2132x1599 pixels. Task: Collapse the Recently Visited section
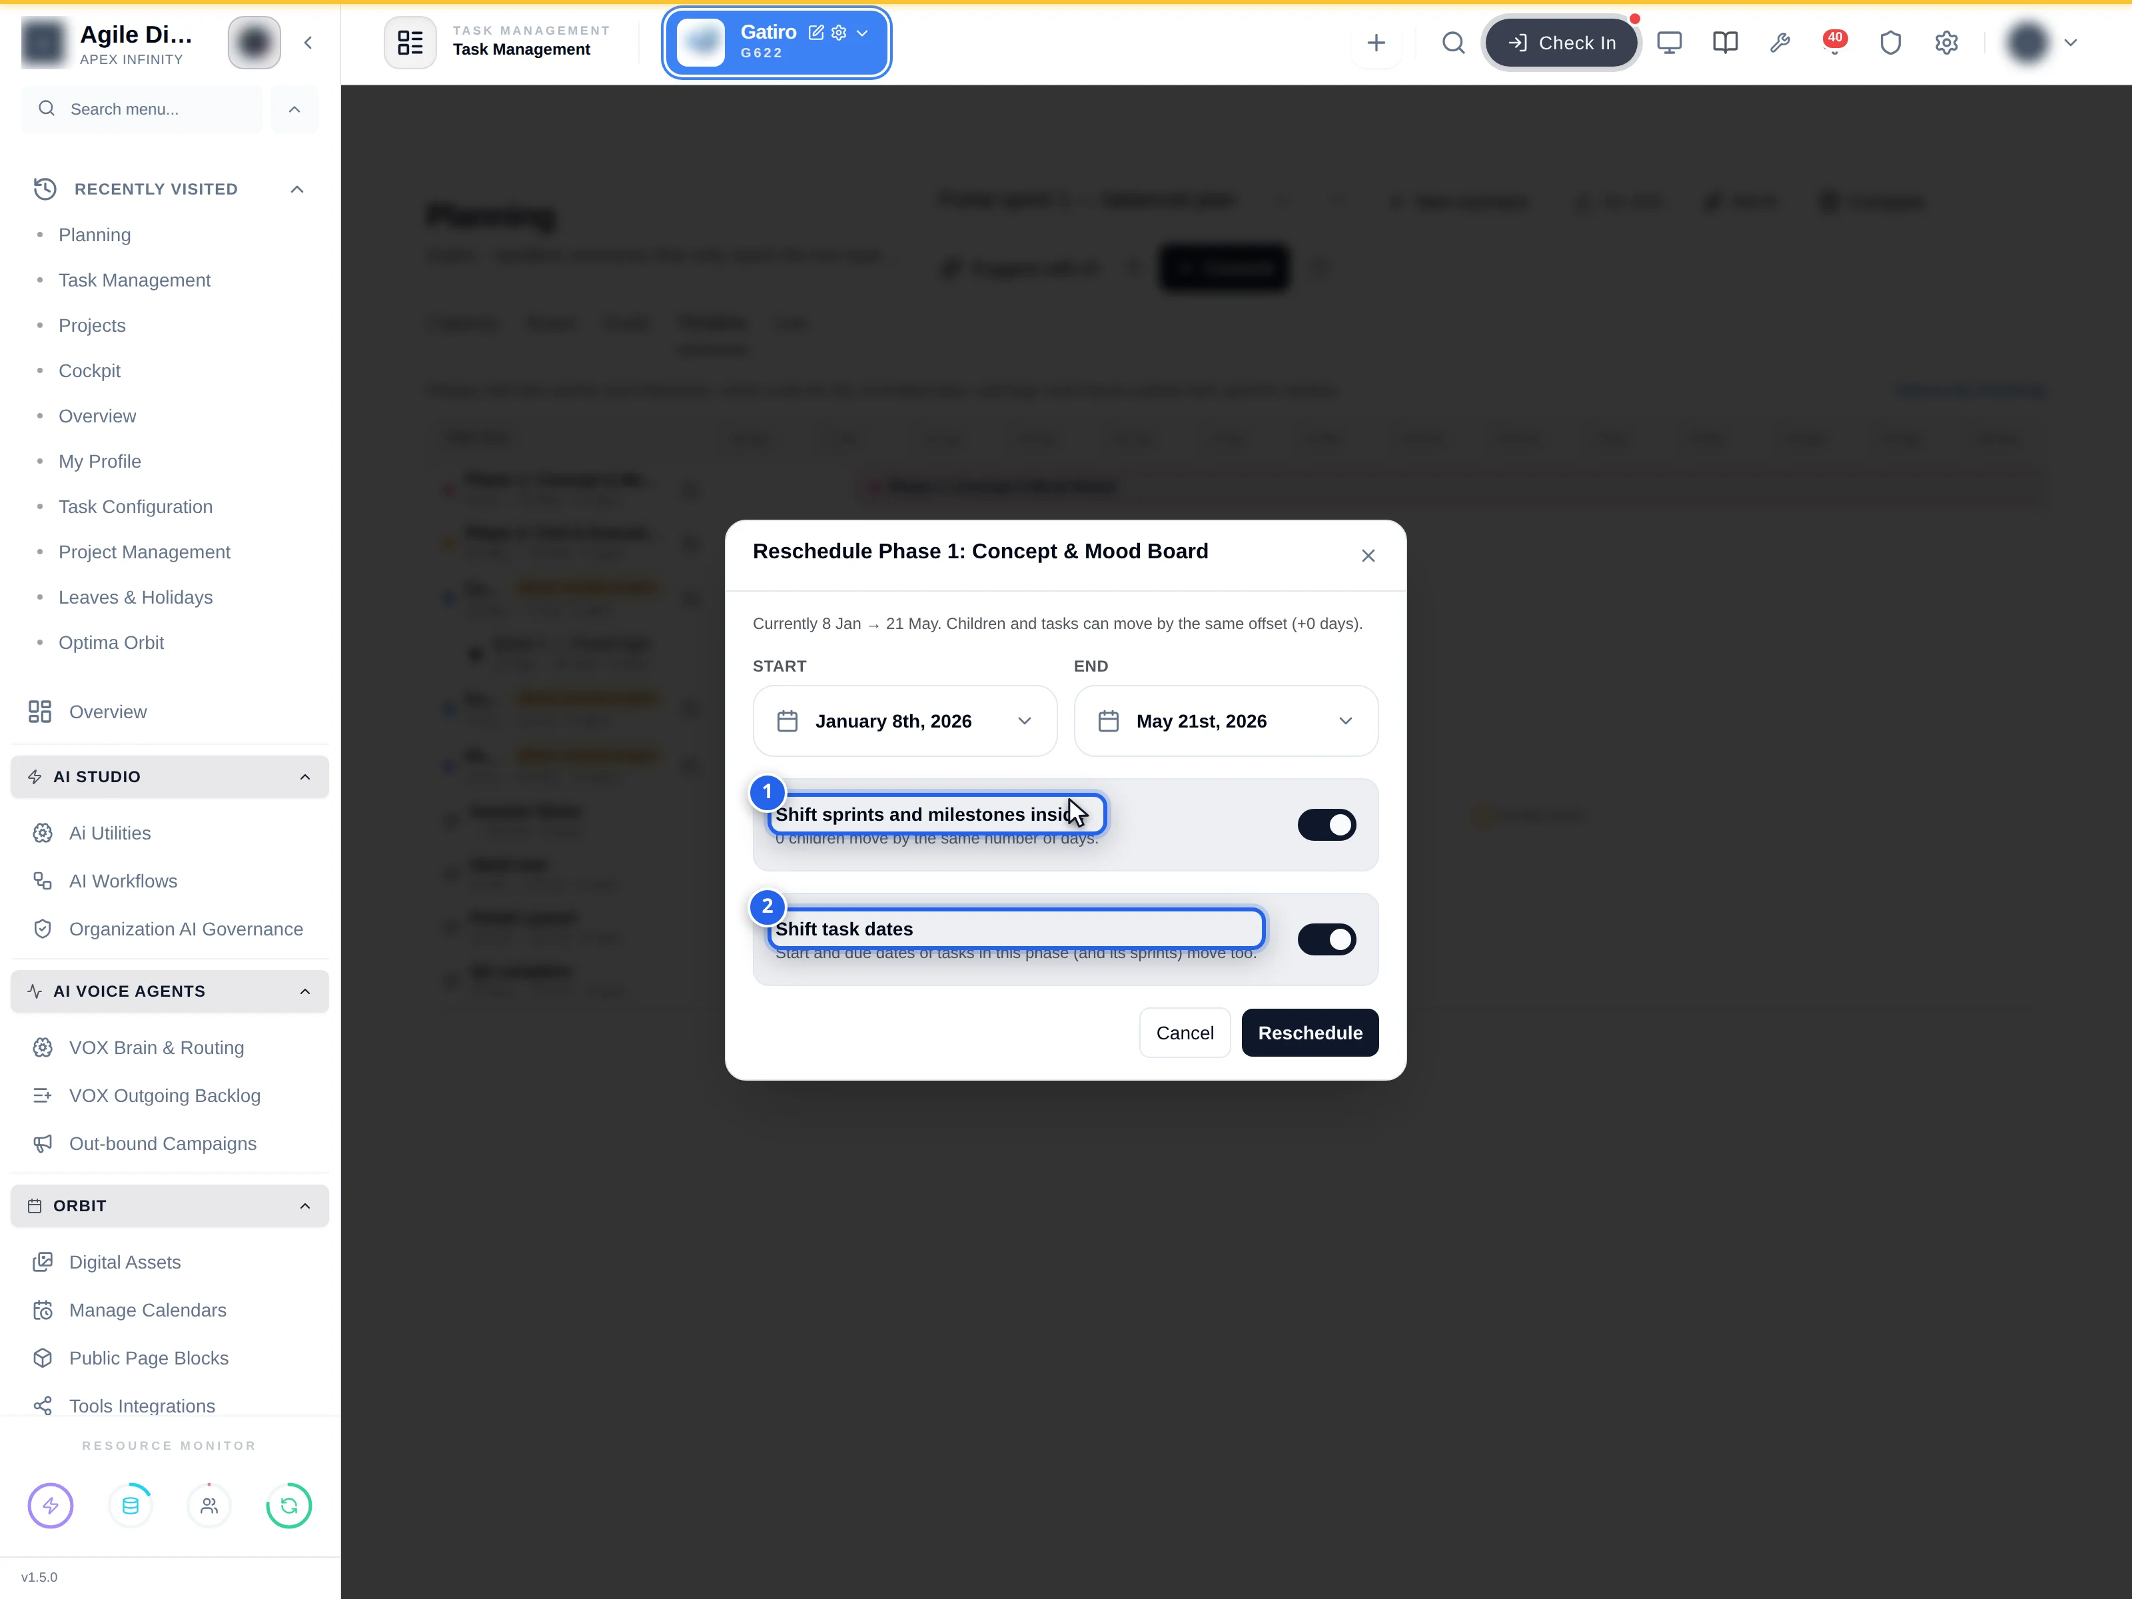pyautogui.click(x=297, y=189)
